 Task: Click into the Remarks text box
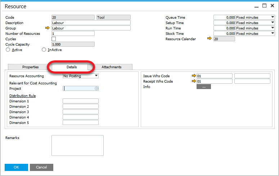(x=77, y=145)
